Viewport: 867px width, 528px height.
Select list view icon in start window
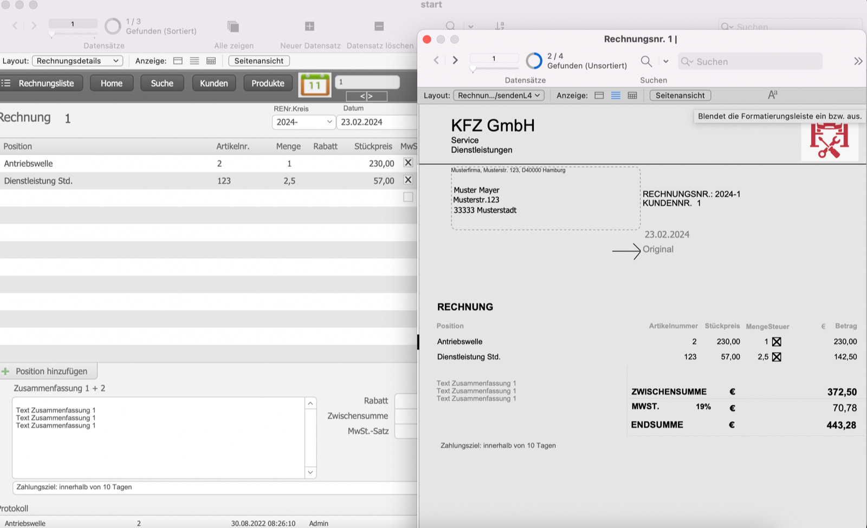click(x=195, y=61)
